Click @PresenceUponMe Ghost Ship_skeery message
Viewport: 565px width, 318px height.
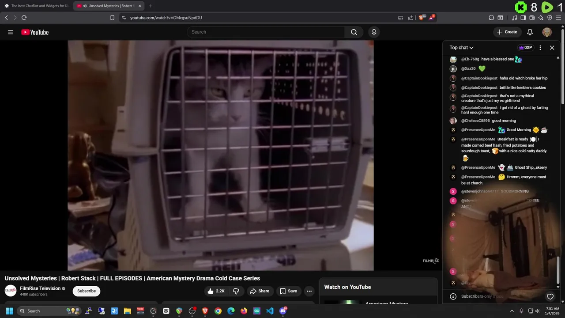(x=504, y=168)
